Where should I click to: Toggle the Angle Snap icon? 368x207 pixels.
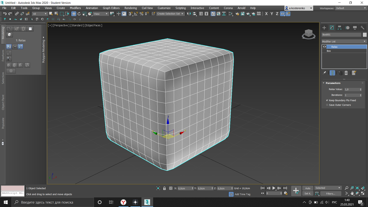coord(136,14)
